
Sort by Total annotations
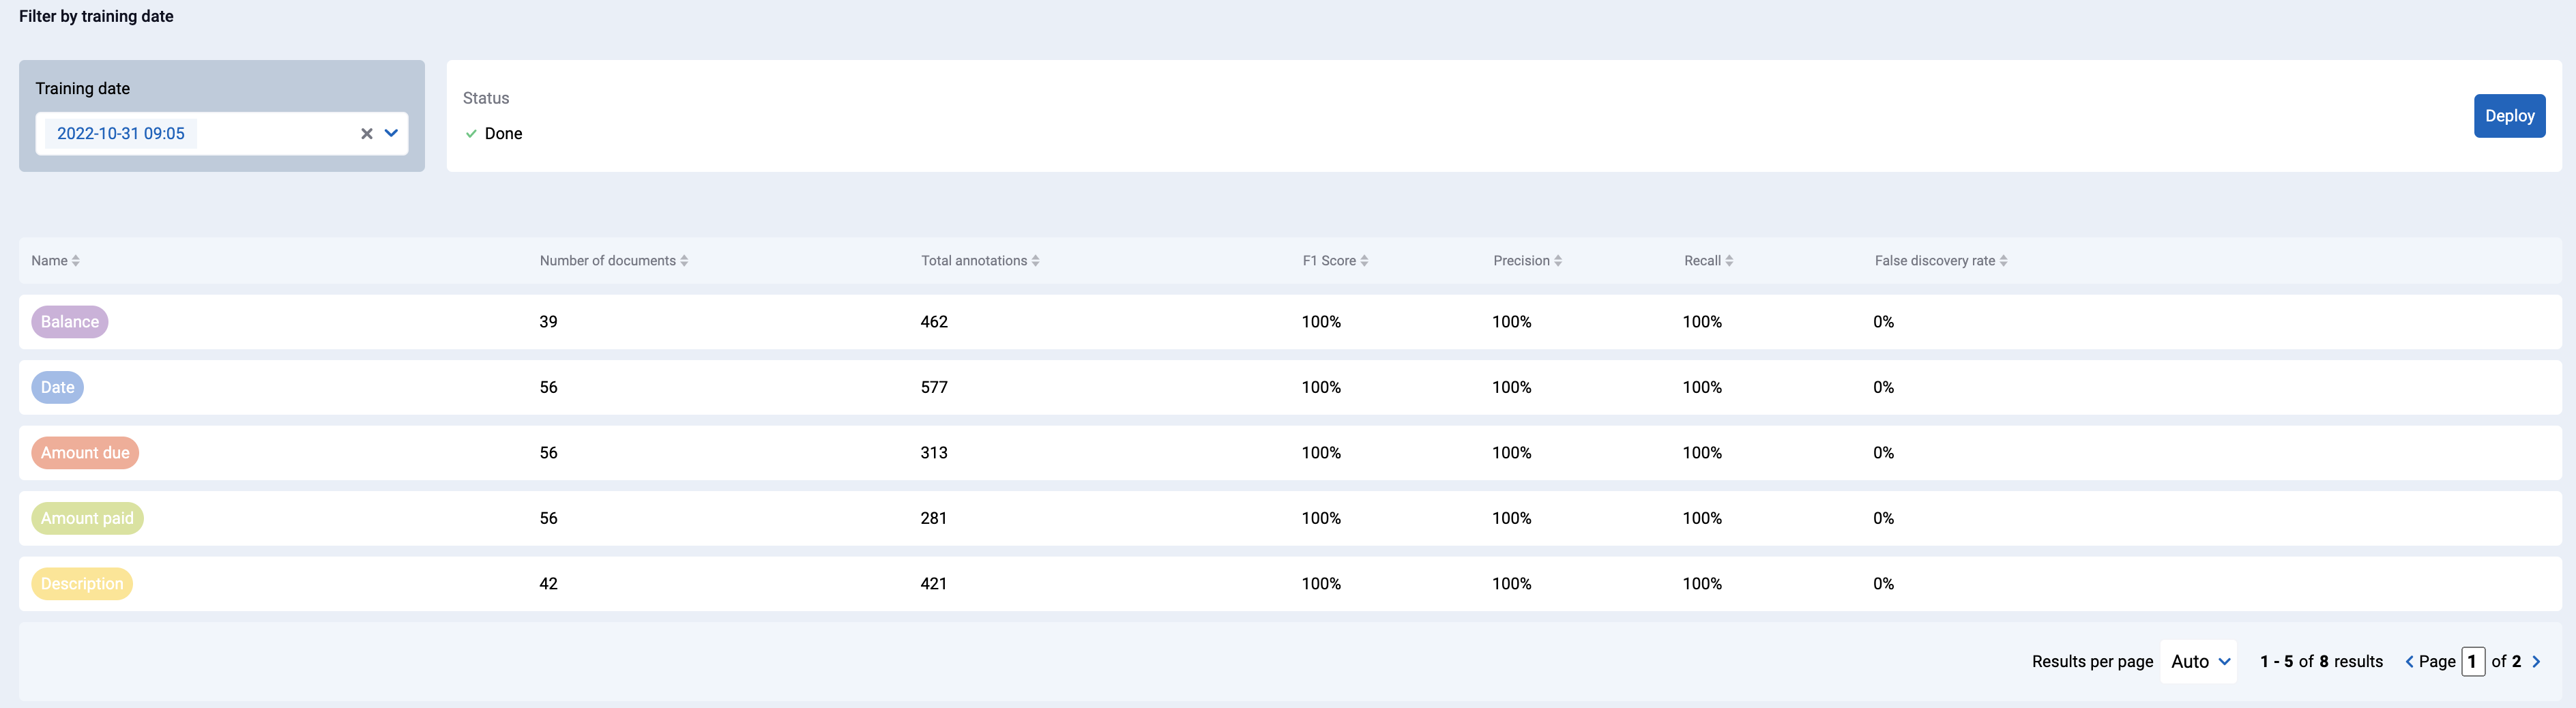(x=980, y=261)
